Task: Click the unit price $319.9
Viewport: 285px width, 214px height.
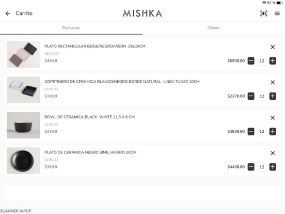Action: pyautogui.click(x=51, y=131)
